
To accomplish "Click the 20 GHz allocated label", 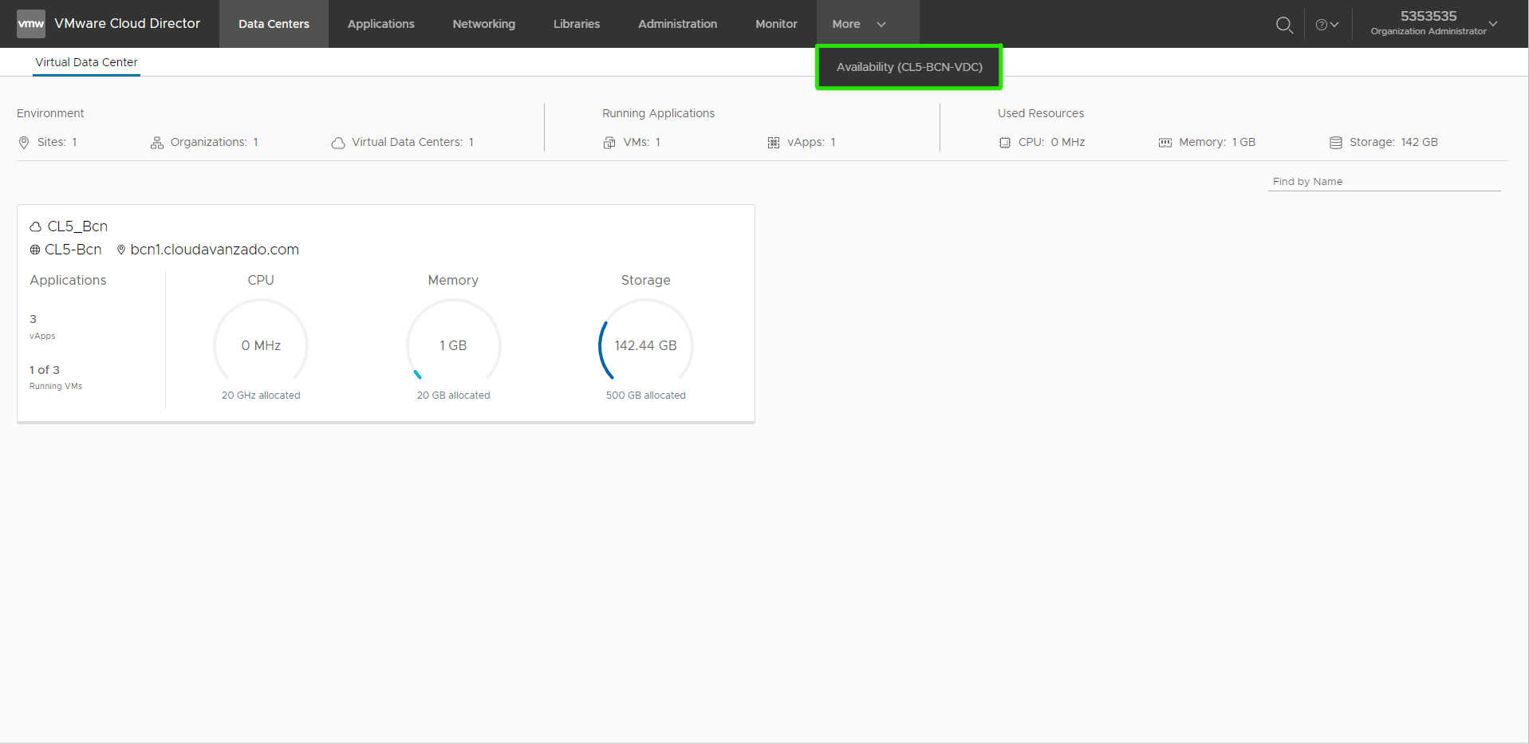I will pyautogui.click(x=261, y=396).
